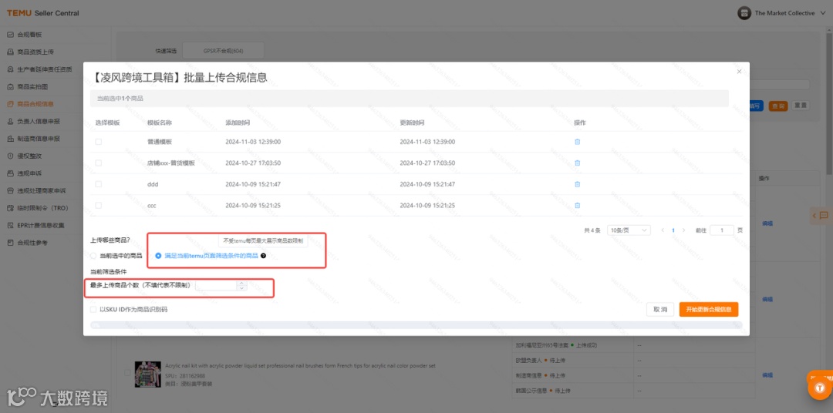Choose the 当前选中的商品 radio option
This screenshot has width=833, height=413.
(x=93, y=255)
